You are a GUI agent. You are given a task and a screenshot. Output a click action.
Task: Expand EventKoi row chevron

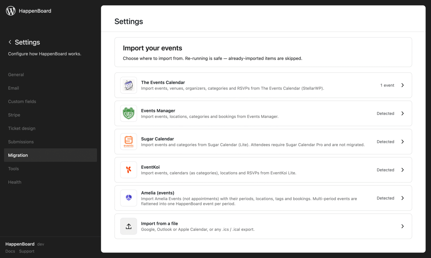(x=402, y=170)
